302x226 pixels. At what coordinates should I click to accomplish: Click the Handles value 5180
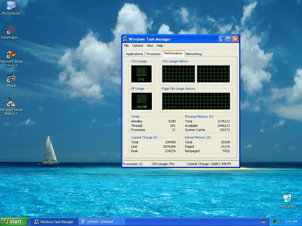tap(172, 121)
